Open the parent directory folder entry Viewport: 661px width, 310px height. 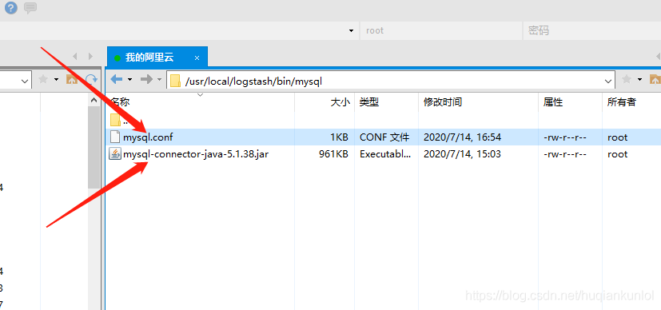(121, 121)
